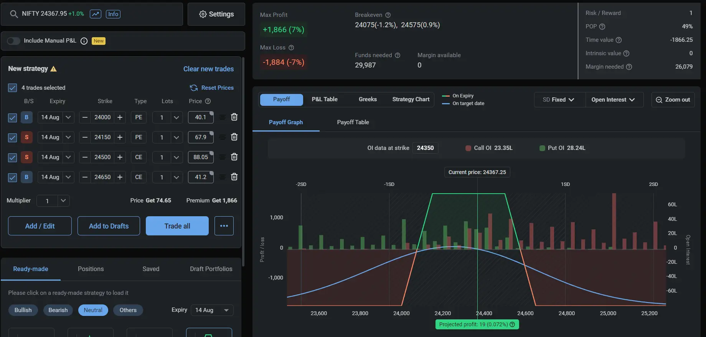Click the Price column help icon
Screen dimensions: 706x337
208,101
